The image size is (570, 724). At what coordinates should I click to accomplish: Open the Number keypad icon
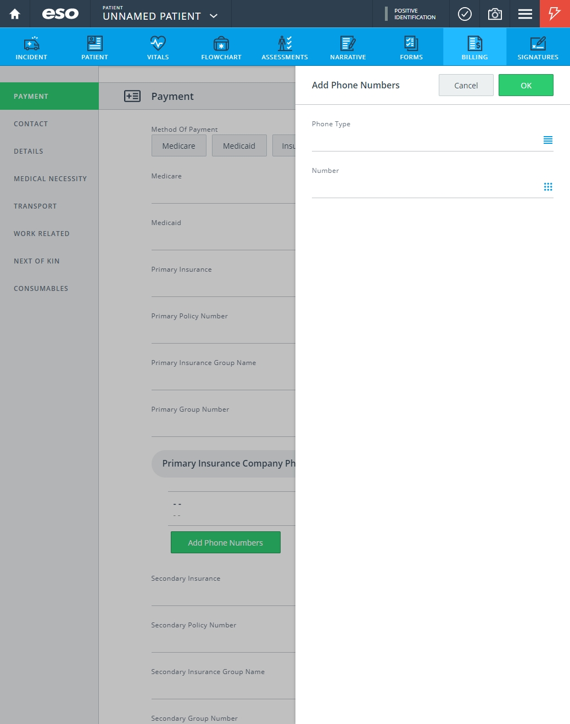click(547, 187)
